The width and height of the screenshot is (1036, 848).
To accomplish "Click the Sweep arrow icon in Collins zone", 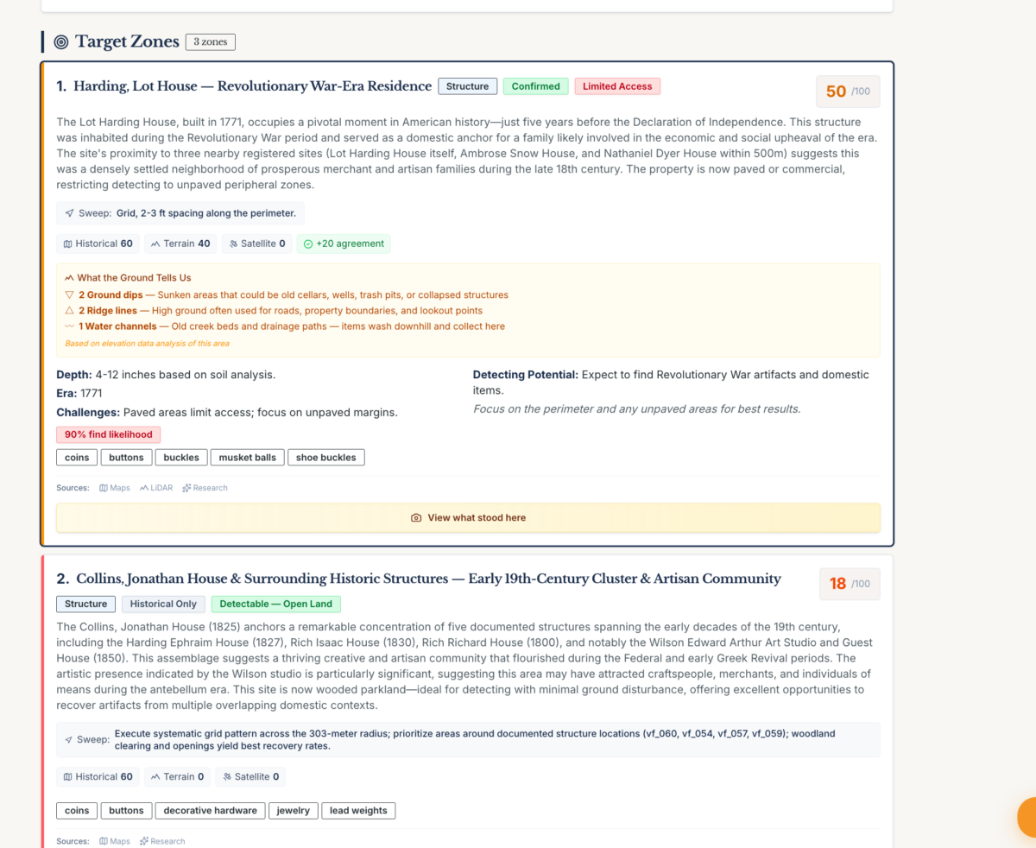I will [69, 740].
